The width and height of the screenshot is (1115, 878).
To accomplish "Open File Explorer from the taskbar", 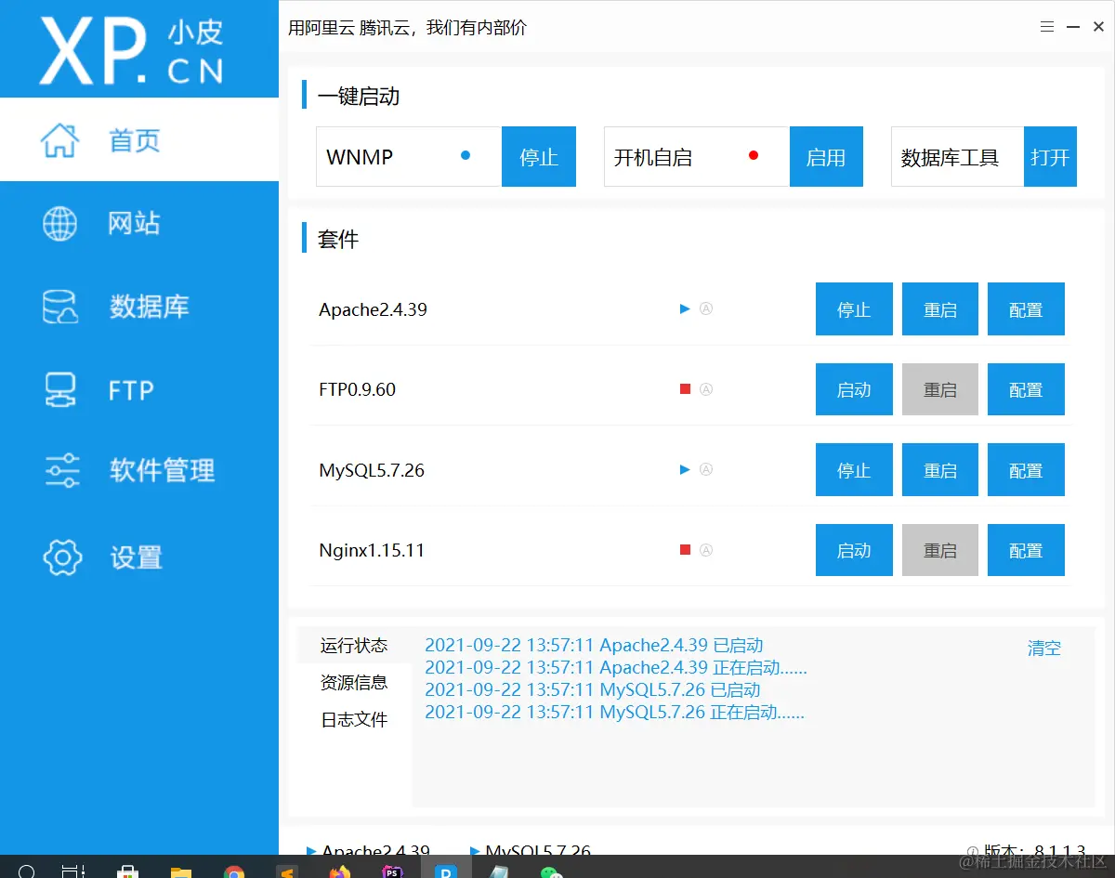I will click(181, 871).
